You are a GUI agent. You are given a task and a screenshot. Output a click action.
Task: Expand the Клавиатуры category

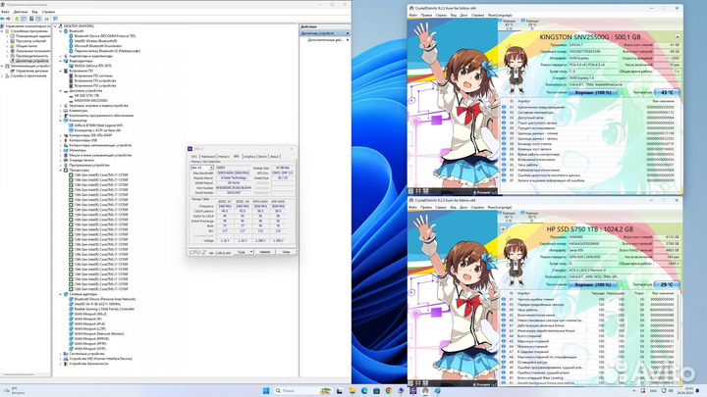coord(61,110)
